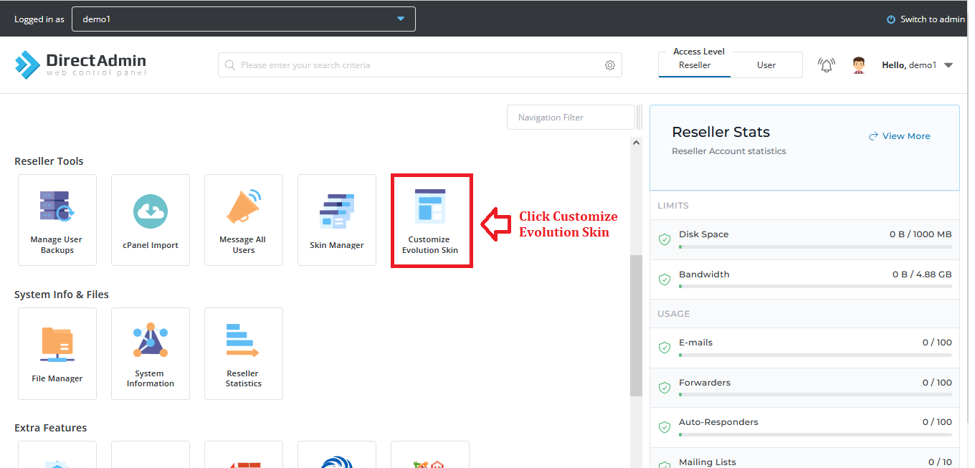Select the User access level tab
The image size is (975, 468).
766,65
